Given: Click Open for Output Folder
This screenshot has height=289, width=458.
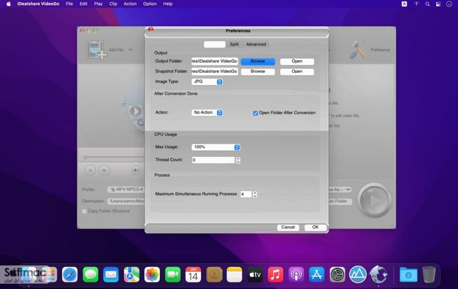Looking at the screenshot, I should (x=297, y=61).
